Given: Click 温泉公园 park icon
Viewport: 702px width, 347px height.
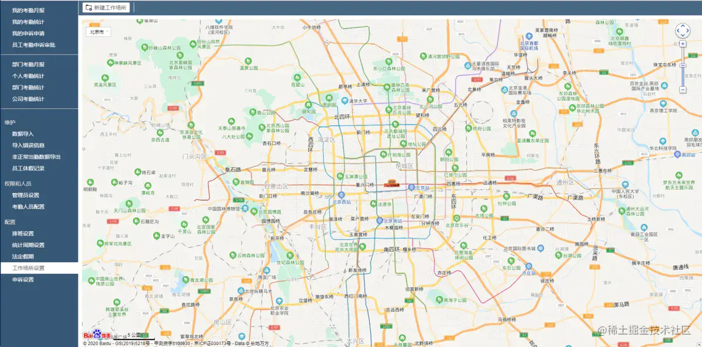Looking at the screenshot, I should [248, 60].
